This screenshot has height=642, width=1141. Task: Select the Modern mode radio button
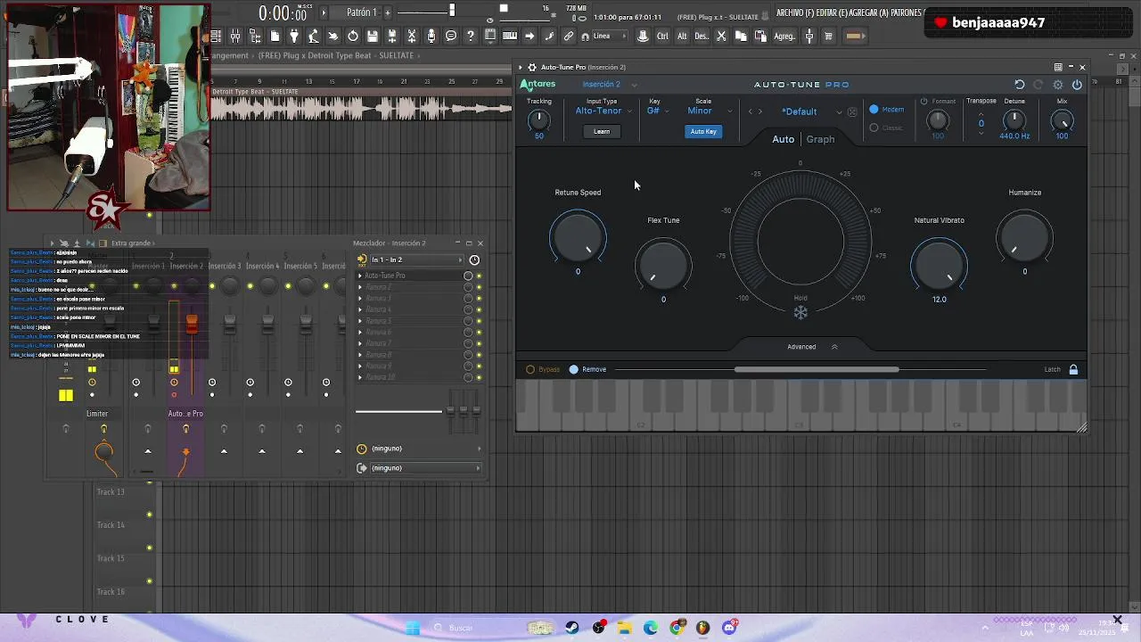[874, 110]
